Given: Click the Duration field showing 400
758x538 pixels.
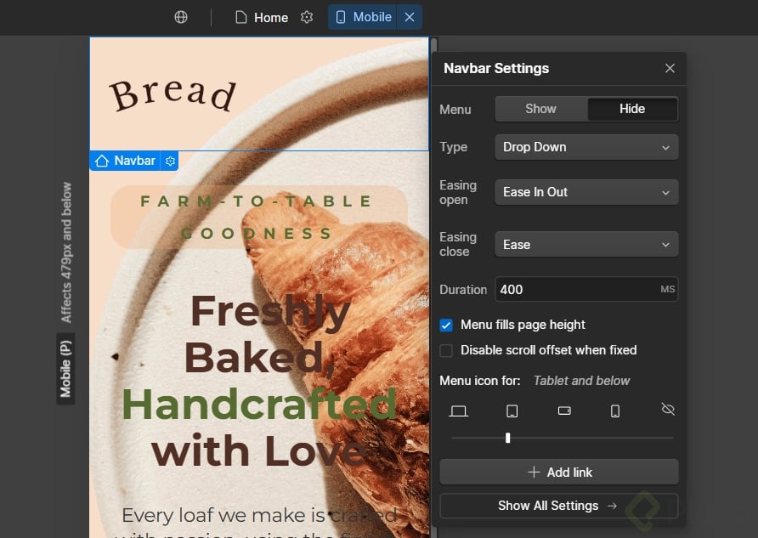Looking at the screenshot, I should 586,290.
